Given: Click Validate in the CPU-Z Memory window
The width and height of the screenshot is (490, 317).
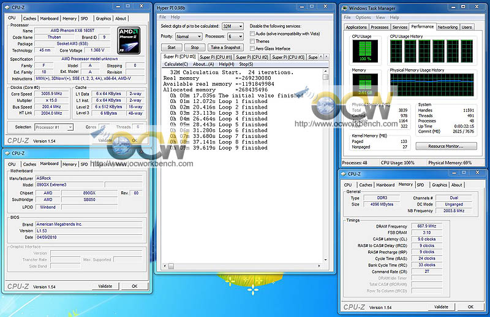Looking at the screenshot, I should [x=441, y=307].
